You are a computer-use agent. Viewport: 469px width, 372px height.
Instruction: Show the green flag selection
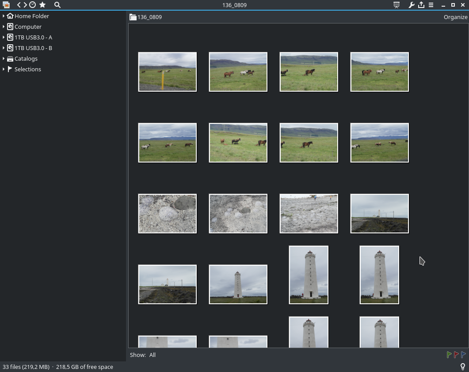[x=449, y=355]
